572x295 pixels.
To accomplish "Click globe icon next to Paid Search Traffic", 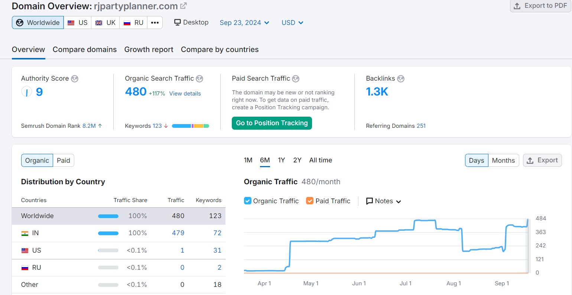I will pyautogui.click(x=296, y=79).
